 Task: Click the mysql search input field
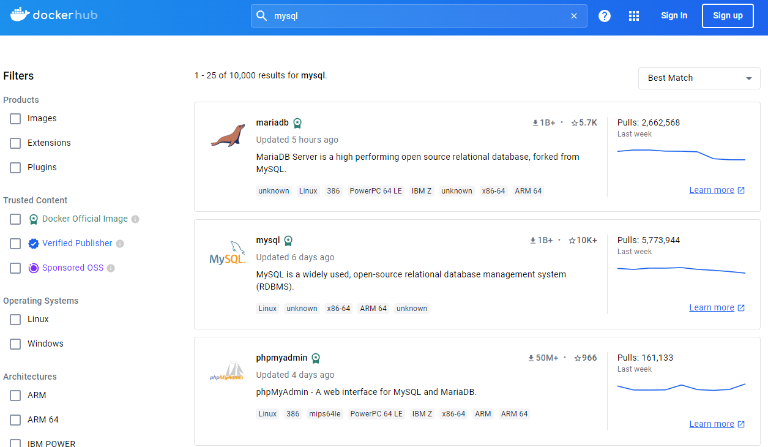[x=419, y=16]
